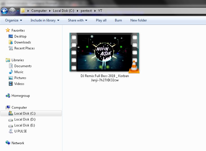Open Local Disk (D:) in navigation pane
The height and width of the screenshot is (151, 206).
coord(25,119)
